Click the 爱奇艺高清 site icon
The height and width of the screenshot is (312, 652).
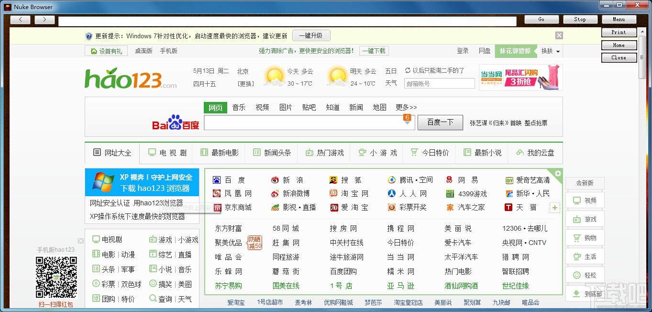coord(509,180)
